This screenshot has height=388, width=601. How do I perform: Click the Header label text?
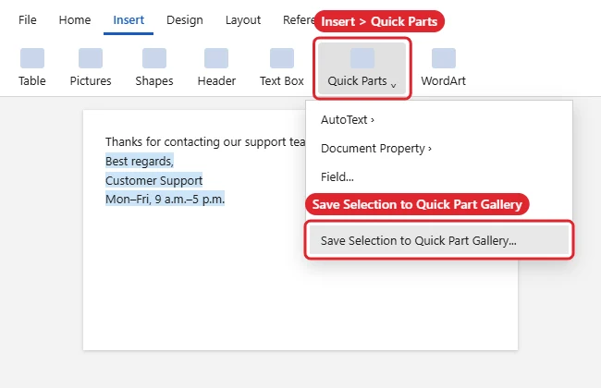pos(216,80)
